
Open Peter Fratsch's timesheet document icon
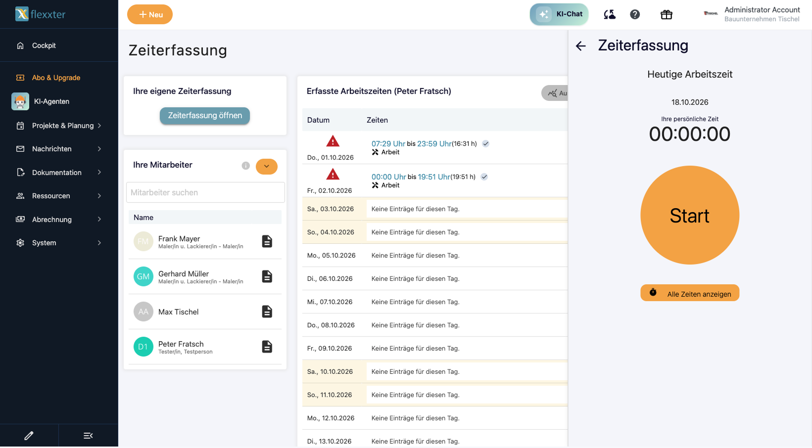click(267, 347)
